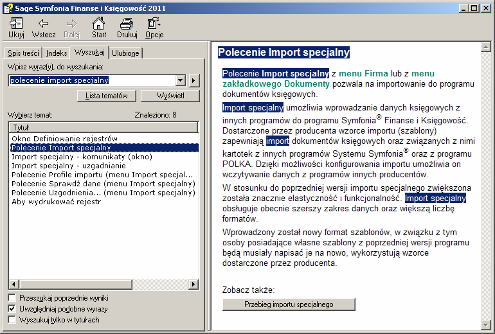The image size is (495, 334).
Task: Close the Sage Symfonia help window
Action: (x=486, y=8)
